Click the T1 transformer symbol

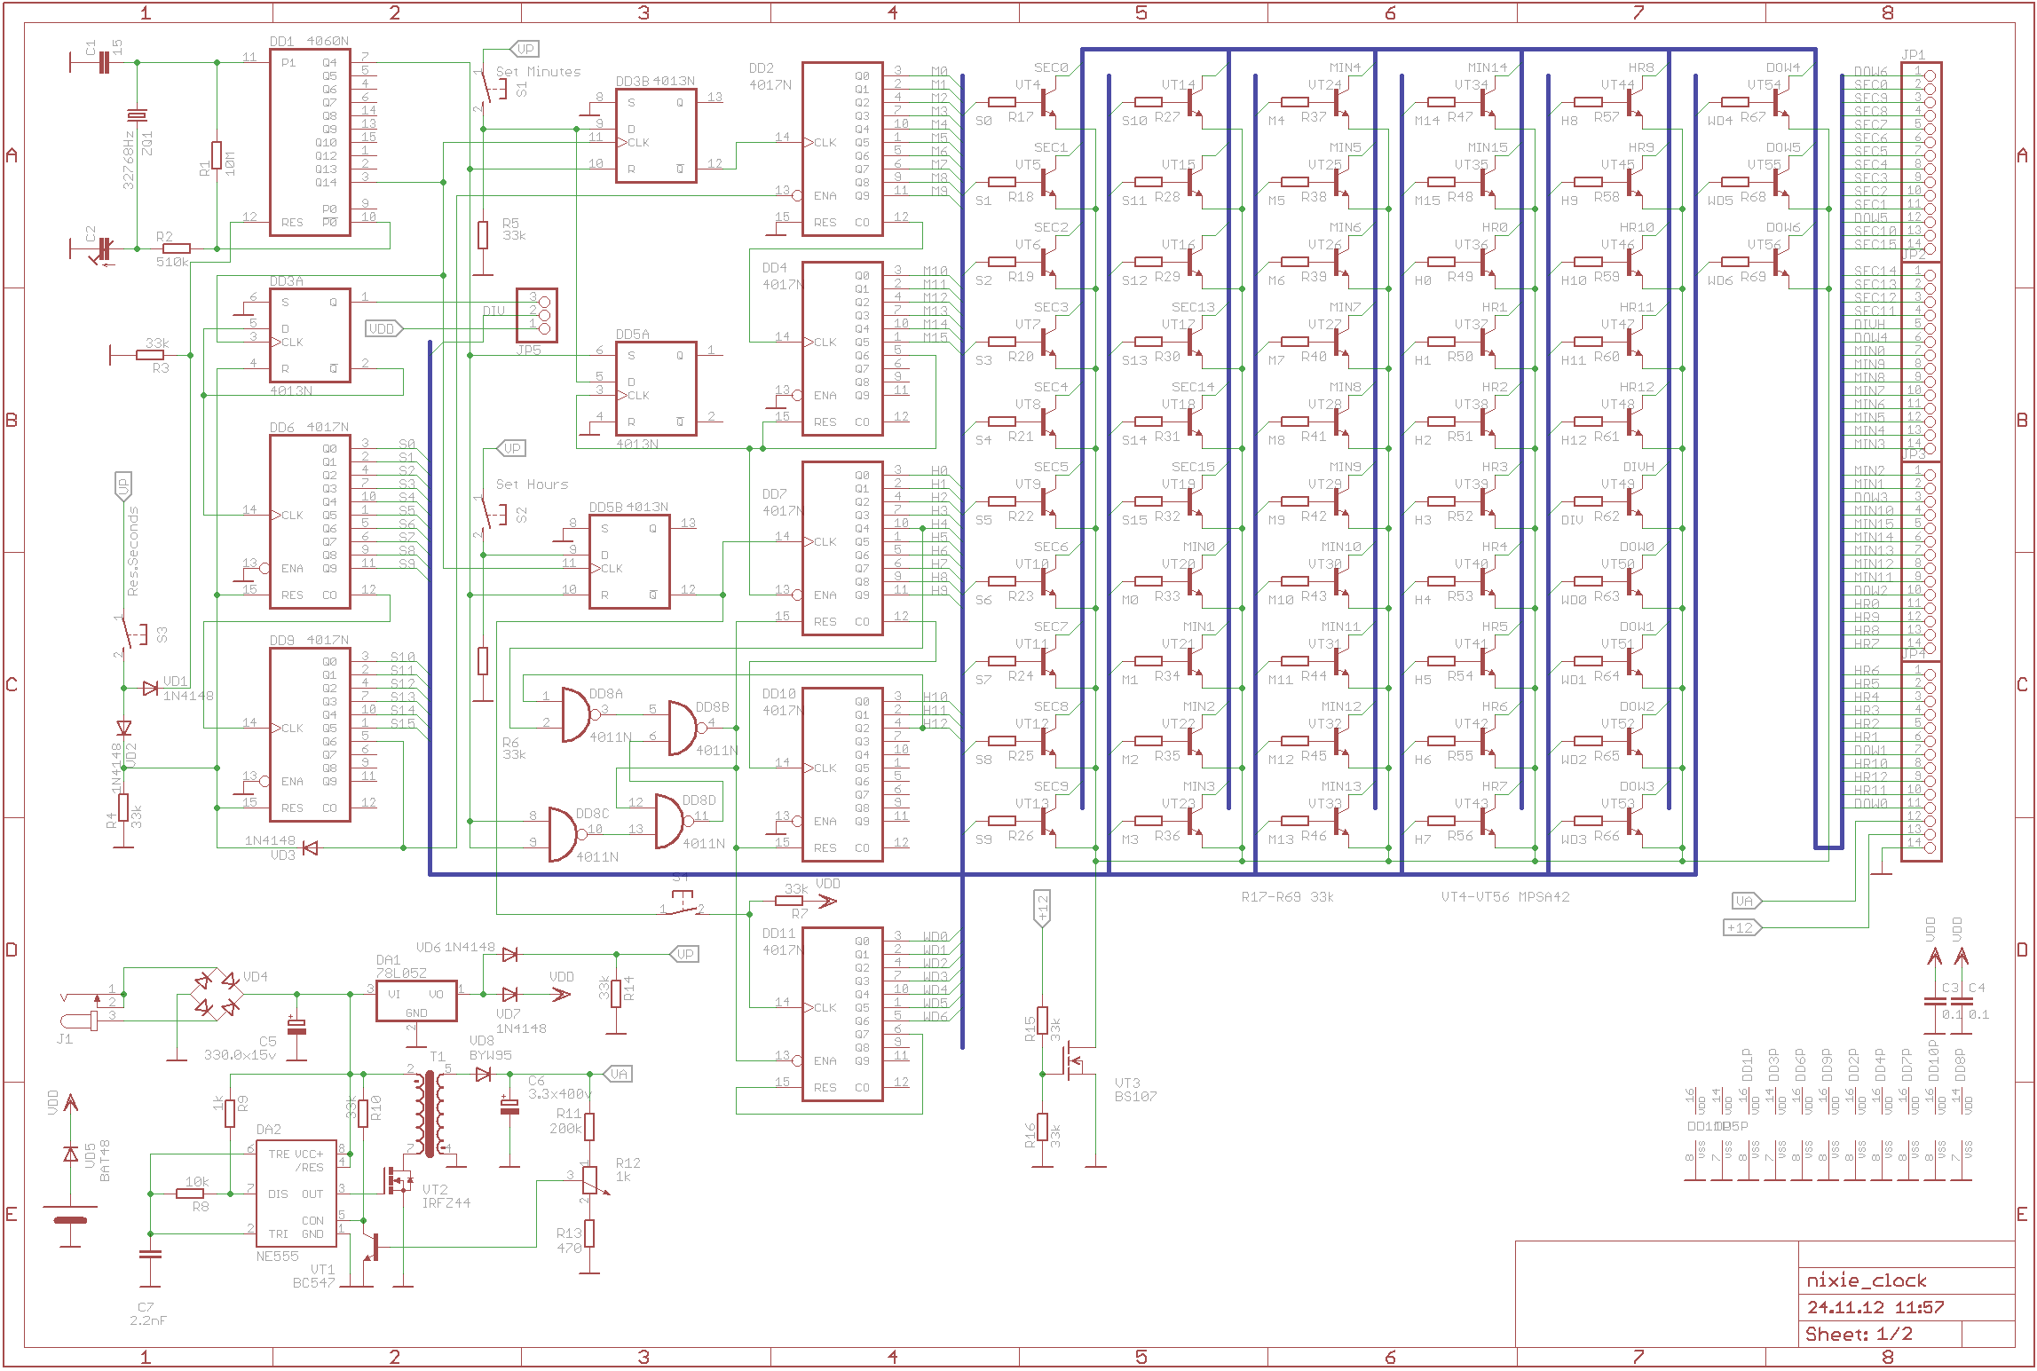click(430, 1113)
